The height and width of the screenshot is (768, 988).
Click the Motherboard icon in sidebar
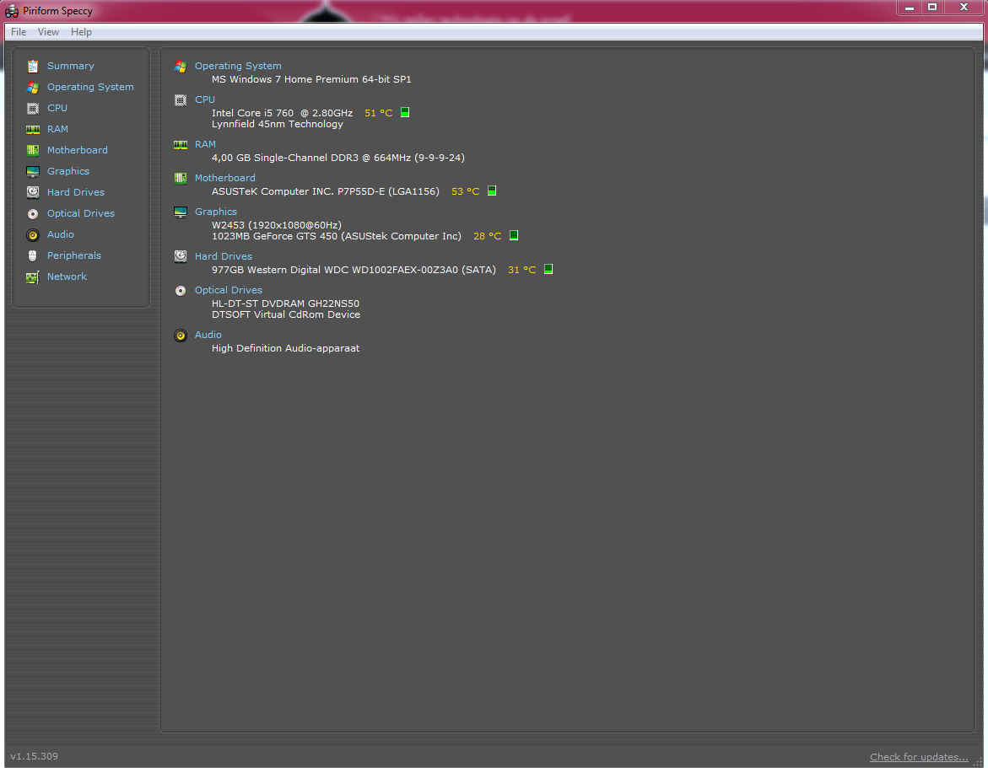33,150
